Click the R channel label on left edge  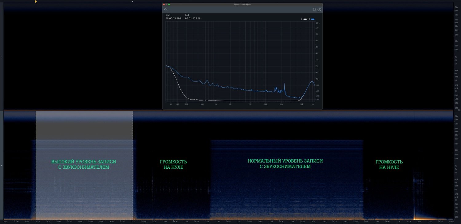pyautogui.click(x=2, y=165)
